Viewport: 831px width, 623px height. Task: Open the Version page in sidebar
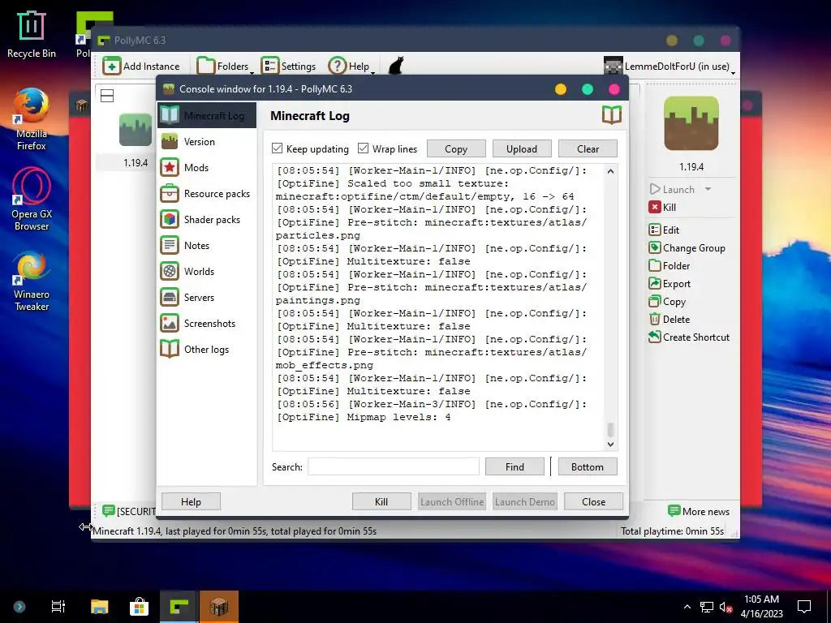click(207, 141)
